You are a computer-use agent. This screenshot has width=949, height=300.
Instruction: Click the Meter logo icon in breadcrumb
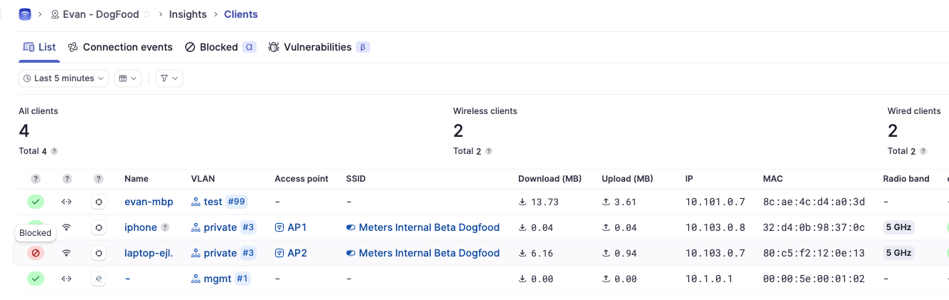tap(25, 14)
